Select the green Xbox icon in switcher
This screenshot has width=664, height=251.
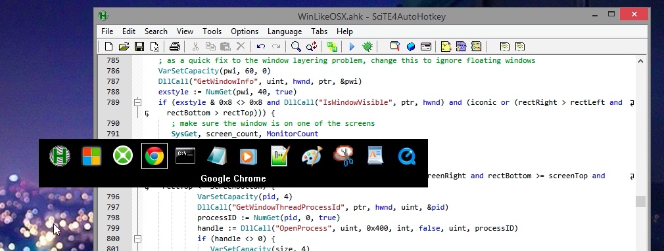click(x=123, y=156)
